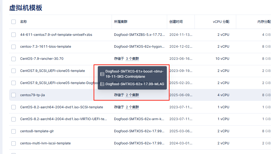The height and width of the screenshot is (154, 271).
Task: Select checkbox for CentOS-7.9-rancher-30.70 row
Action: coord(14,59)
